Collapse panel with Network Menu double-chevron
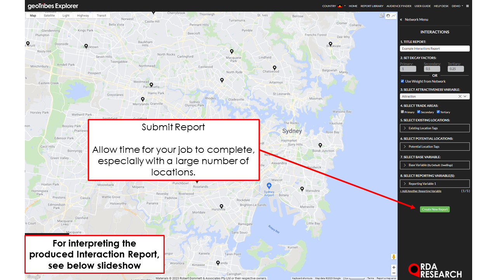This screenshot has width=497, height=280. coord(401,19)
